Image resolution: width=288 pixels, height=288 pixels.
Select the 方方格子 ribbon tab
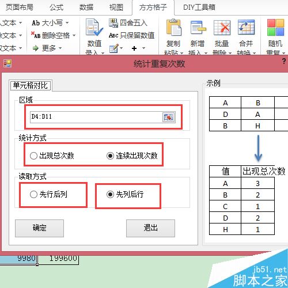click(153, 7)
